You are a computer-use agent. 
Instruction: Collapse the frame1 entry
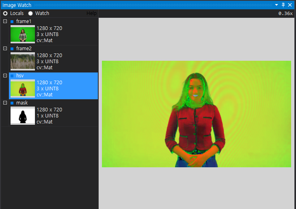[5, 21]
